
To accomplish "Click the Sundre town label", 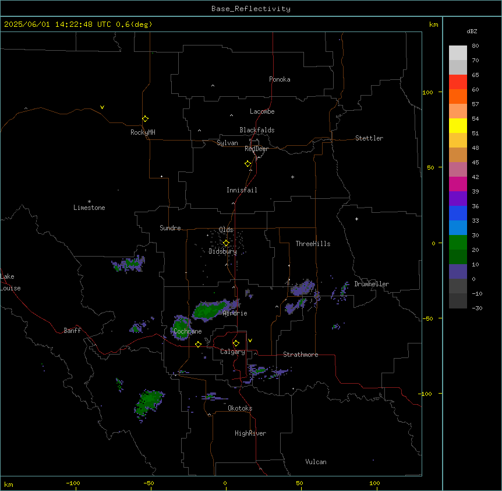I will 170,228.
